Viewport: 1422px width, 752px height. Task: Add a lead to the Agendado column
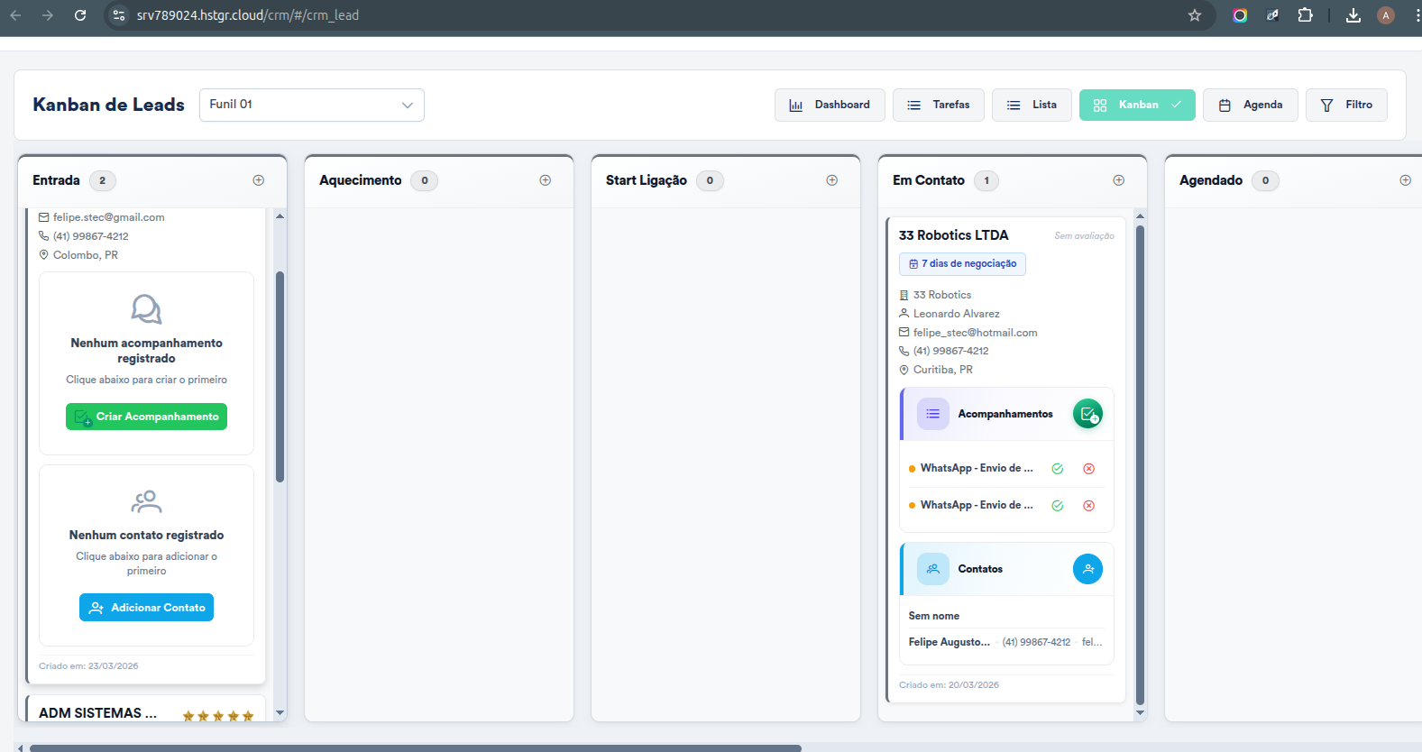click(x=1406, y=180)
